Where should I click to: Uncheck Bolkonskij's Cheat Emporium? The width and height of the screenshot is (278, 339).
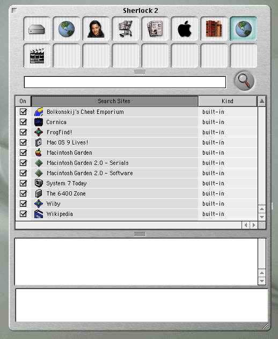pos(23,112)
